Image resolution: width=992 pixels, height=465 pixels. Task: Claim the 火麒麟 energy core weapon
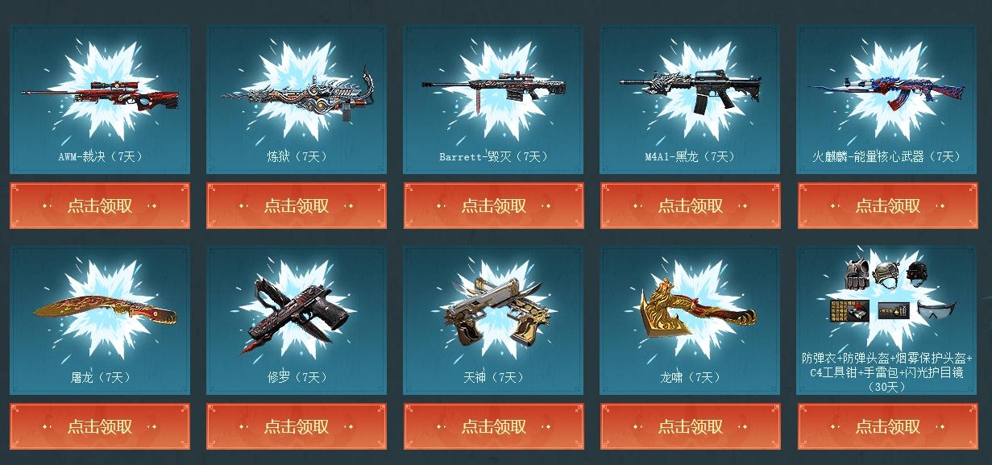887,206
